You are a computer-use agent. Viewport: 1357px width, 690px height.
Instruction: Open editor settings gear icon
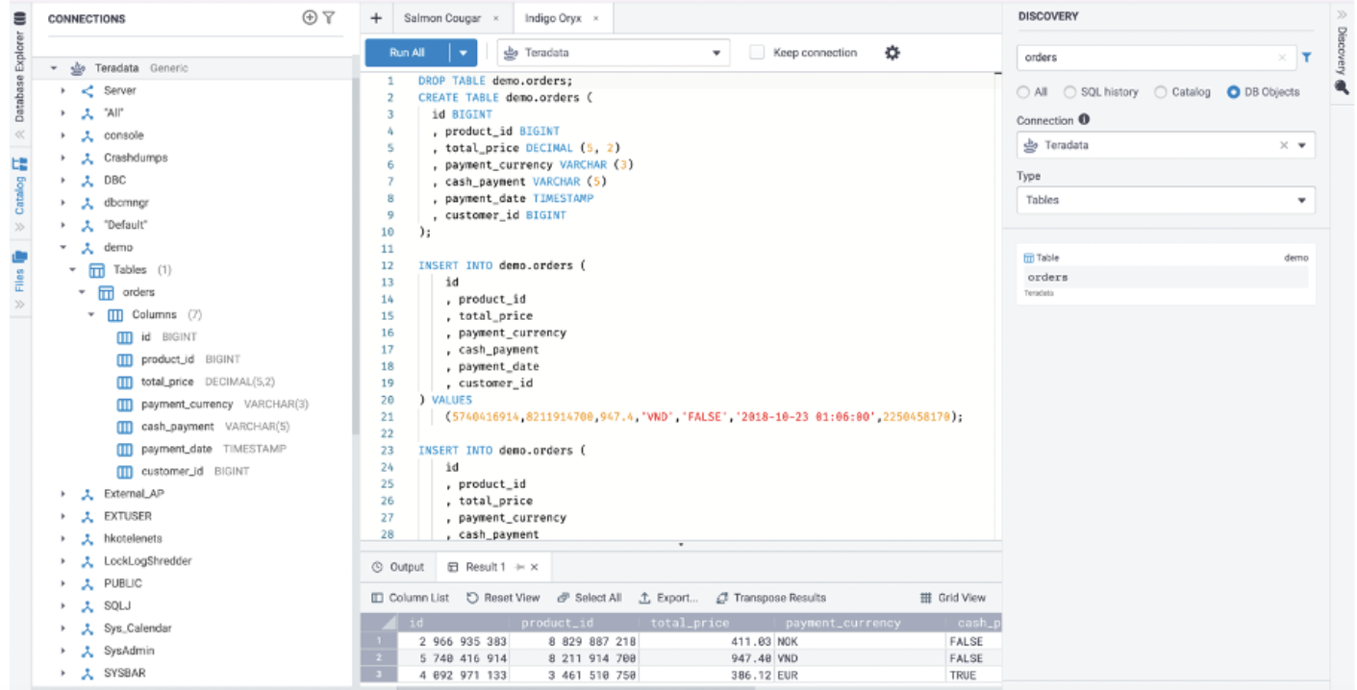[892, 53]
